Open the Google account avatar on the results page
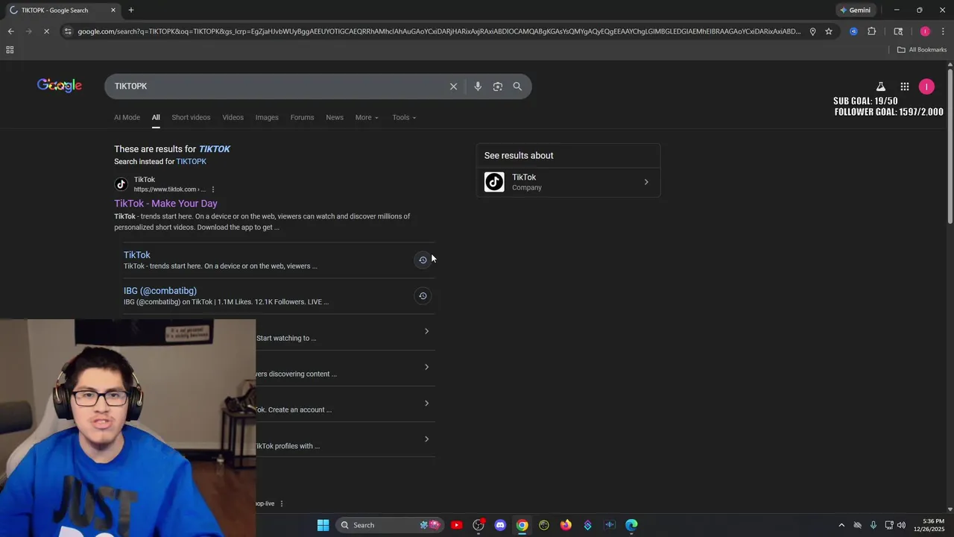This screenshot has width=954, height=537. 926,87
